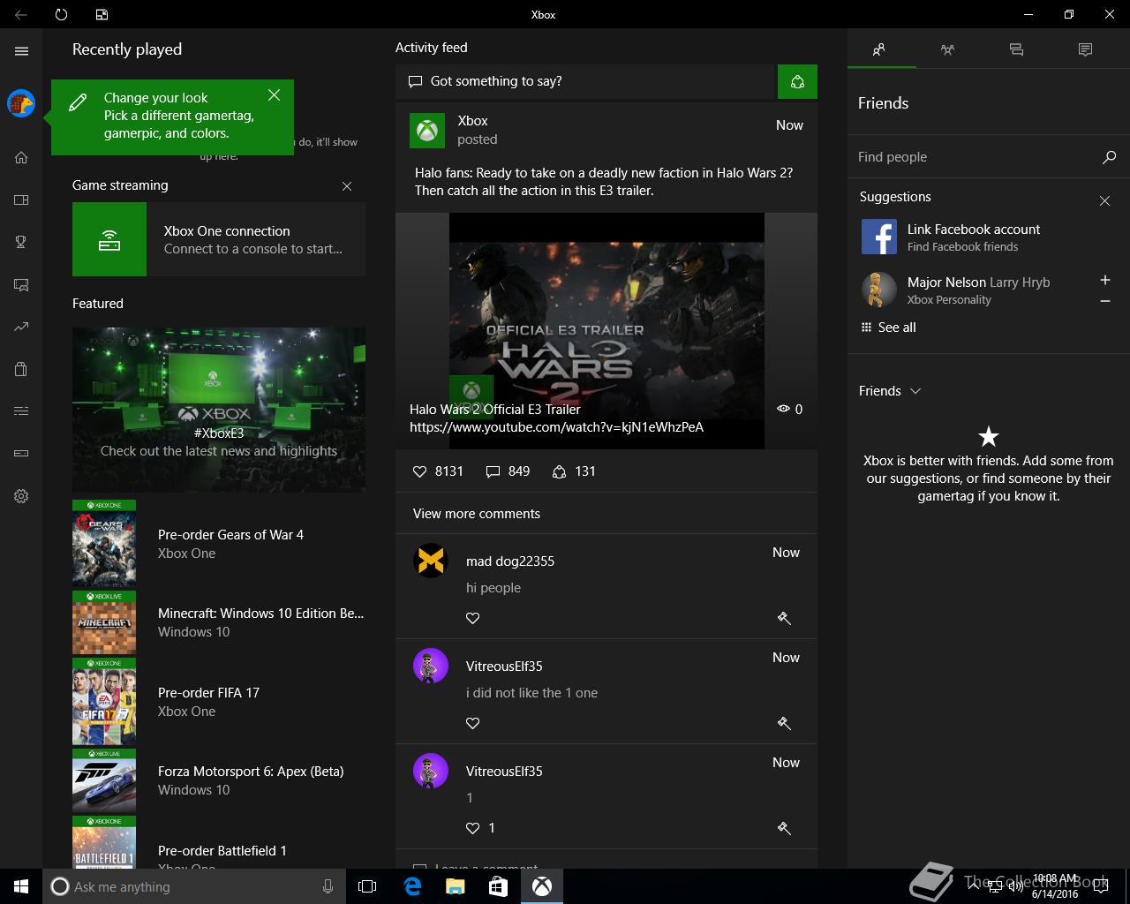Go back with title bar arrow
This screenshot has width=1130, height=904.
pos(20,14)
